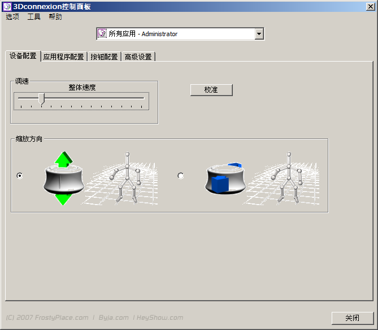The width and height of the screenshot is (378, 330).
Task: Open the 所有应用 - Administrator combo box
Action: click(175, 34)
